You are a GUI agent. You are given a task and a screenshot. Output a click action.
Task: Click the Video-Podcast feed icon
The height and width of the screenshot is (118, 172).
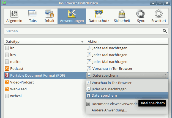7,82
